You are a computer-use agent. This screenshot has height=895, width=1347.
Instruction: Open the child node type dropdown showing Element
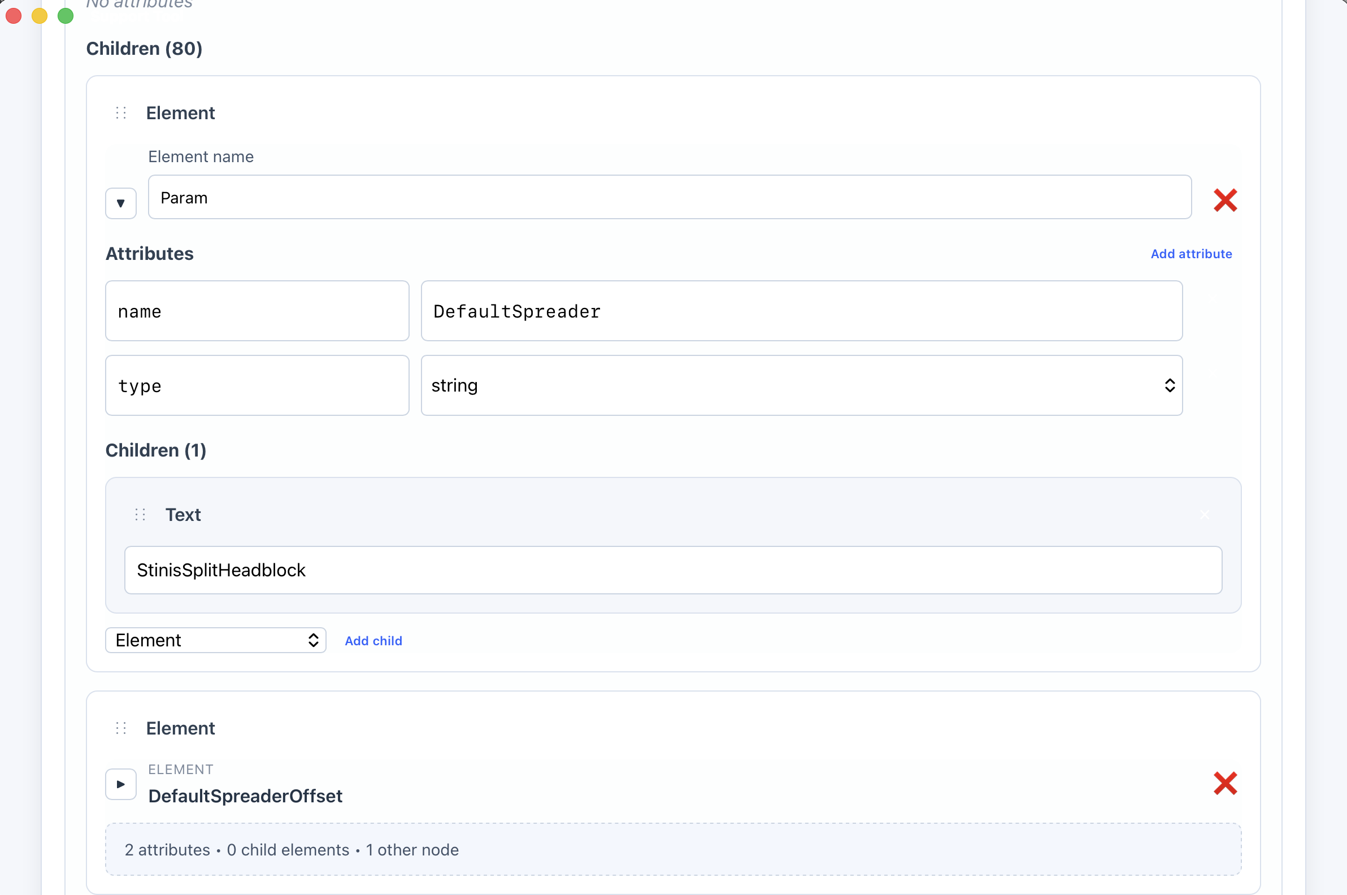coord(216,640)
